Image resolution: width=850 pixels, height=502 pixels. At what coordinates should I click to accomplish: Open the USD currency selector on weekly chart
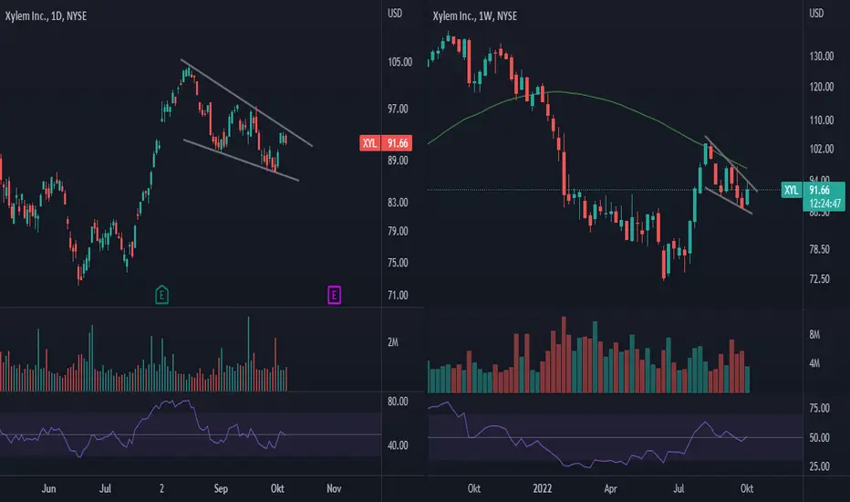click(816, 13)
